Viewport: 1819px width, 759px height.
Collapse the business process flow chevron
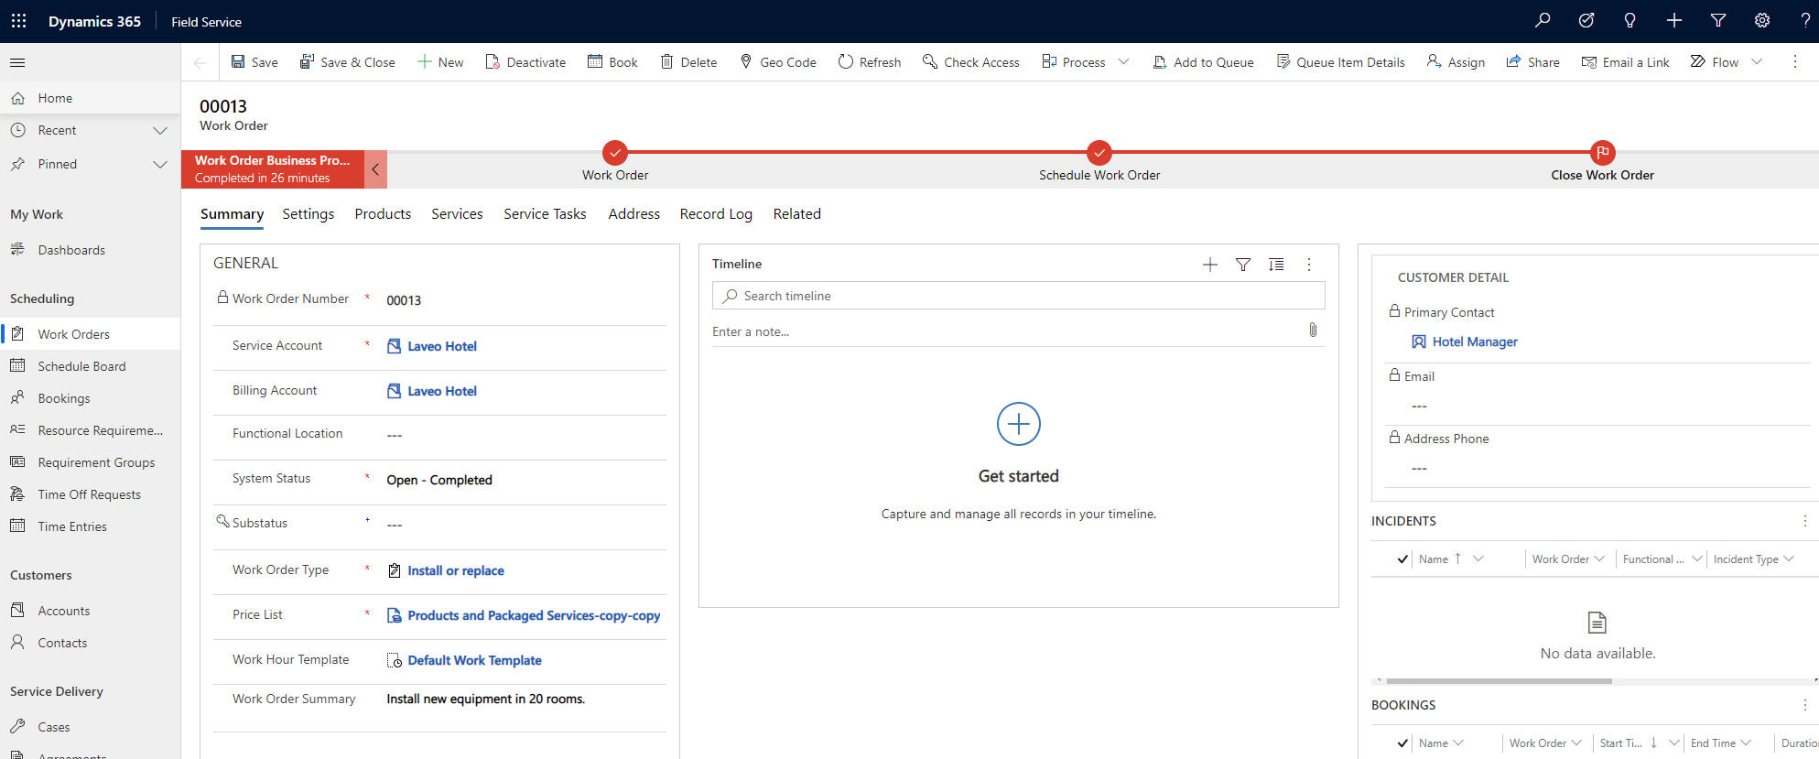(375, 169)
